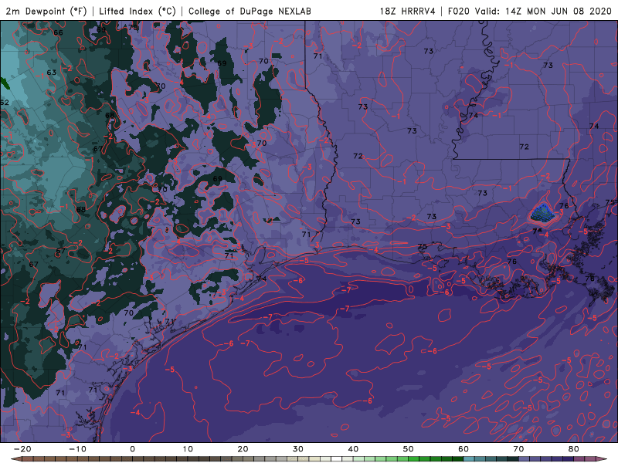618x463 pixels.
Task: Select the 80 label on the color scale
Action: click(573, 449)
